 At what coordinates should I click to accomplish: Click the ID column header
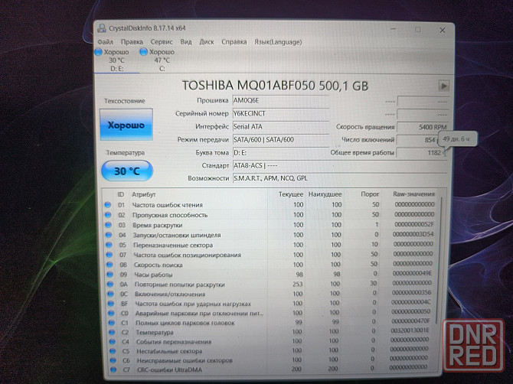click(121, 194)
